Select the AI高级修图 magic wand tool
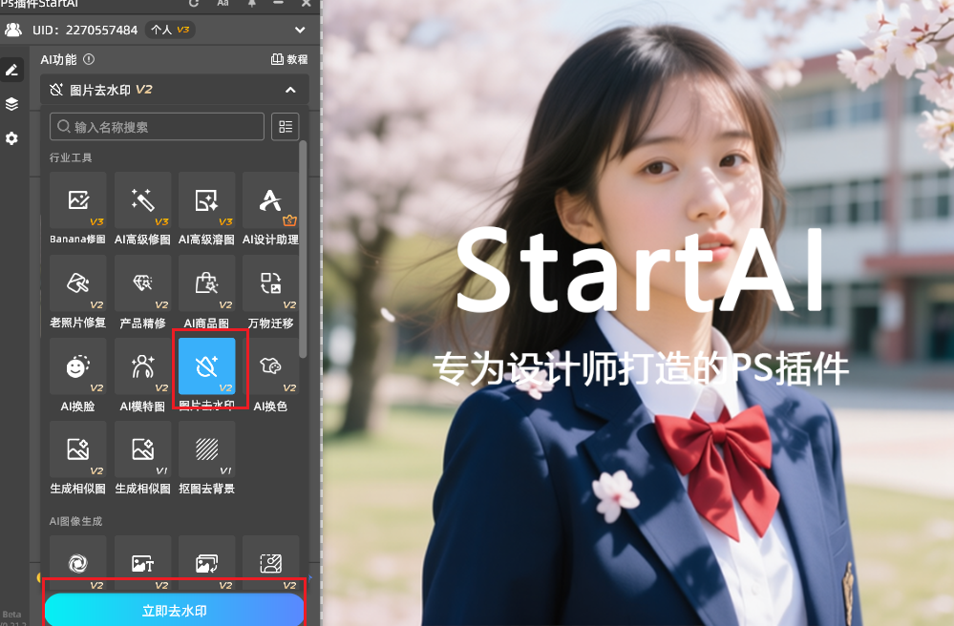954x626 pixels. (x=142, y=201)
